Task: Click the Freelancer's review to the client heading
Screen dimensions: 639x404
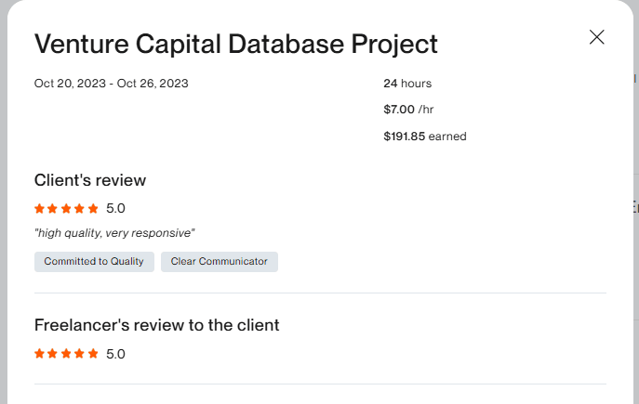Action: [x=157, y=325]
